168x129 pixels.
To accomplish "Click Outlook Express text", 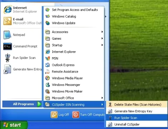I will pyautogui.click(x=63, y=65).
